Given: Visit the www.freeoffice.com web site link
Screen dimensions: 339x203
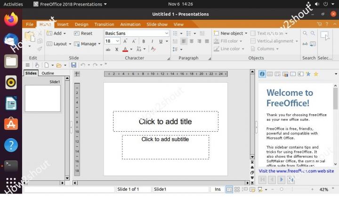Looking at the screenshot, I should click(296, 171).
